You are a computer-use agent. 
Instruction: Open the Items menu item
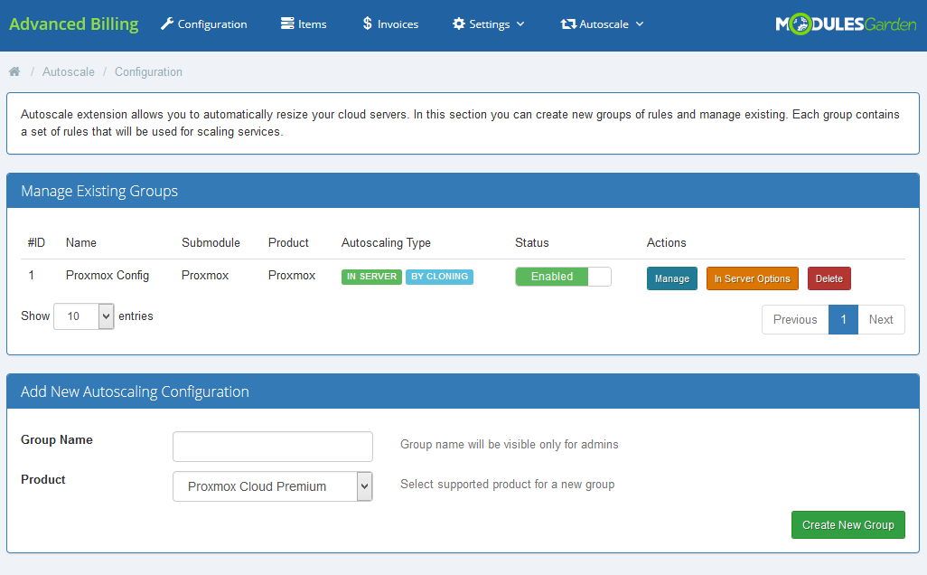pos(304,24)
